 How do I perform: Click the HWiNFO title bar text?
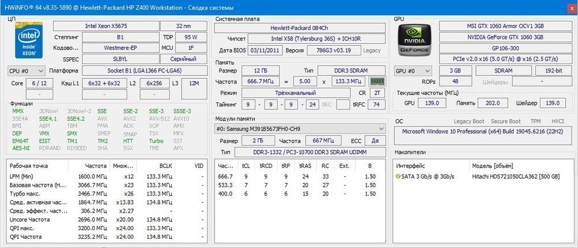[120, 8]
